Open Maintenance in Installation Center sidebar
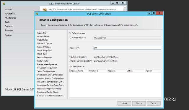This screenshot has height=110, width=189. tap(10, 18)
